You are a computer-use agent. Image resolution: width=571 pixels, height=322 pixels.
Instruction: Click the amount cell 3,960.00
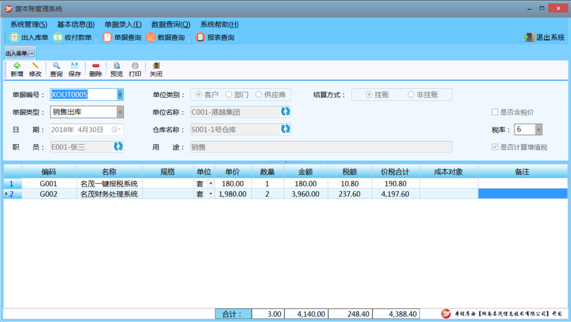coord(306,194)
